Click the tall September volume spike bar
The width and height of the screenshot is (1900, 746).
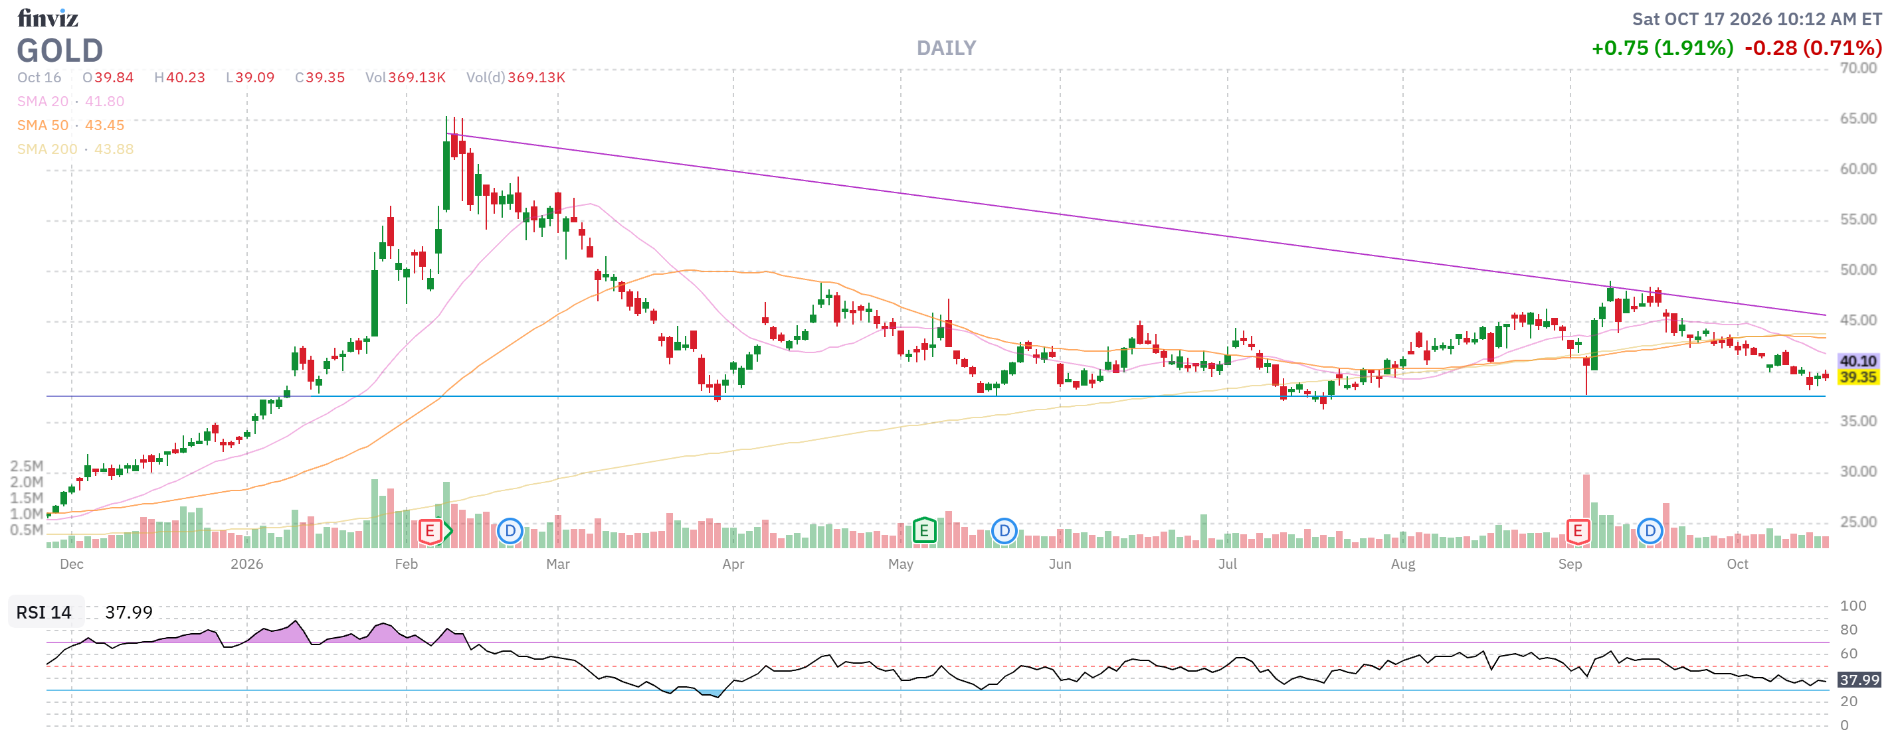(x=1586, y=511)
